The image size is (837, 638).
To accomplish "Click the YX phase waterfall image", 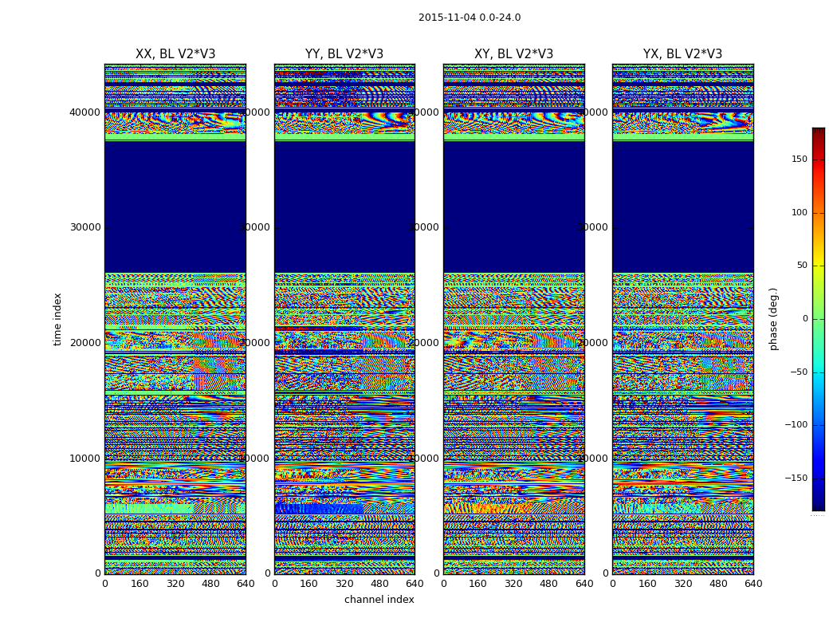I will pyautogui.click(x=683, y=319).
